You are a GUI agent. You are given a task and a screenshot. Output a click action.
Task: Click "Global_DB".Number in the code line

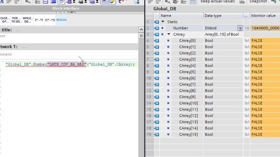(x=26, y=64)
